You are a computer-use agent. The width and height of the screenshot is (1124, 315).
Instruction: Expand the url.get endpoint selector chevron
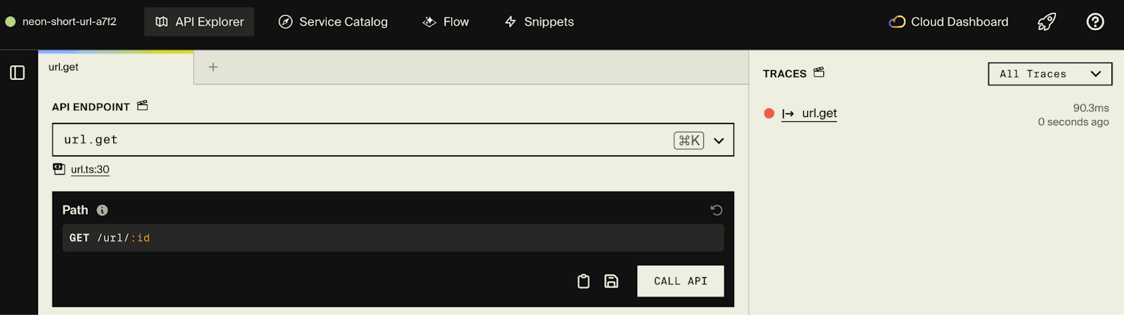coord(719,140)
